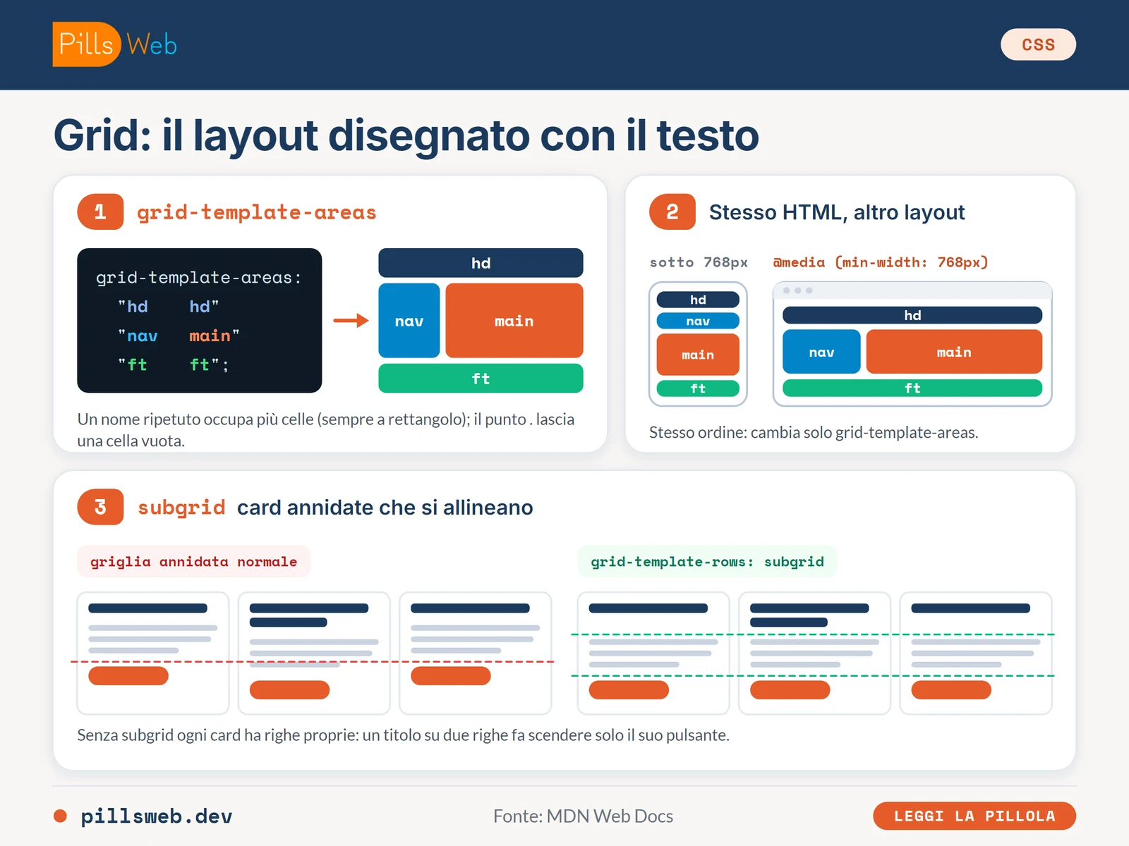Click the ft bar in desktop browser mockup
The image size is (1129, 846).
pyautogui.click(x=912, y=388)
